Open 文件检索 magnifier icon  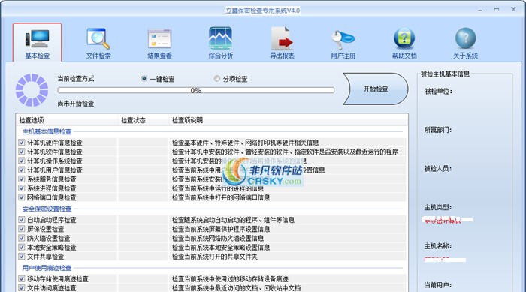coord(98,38)
